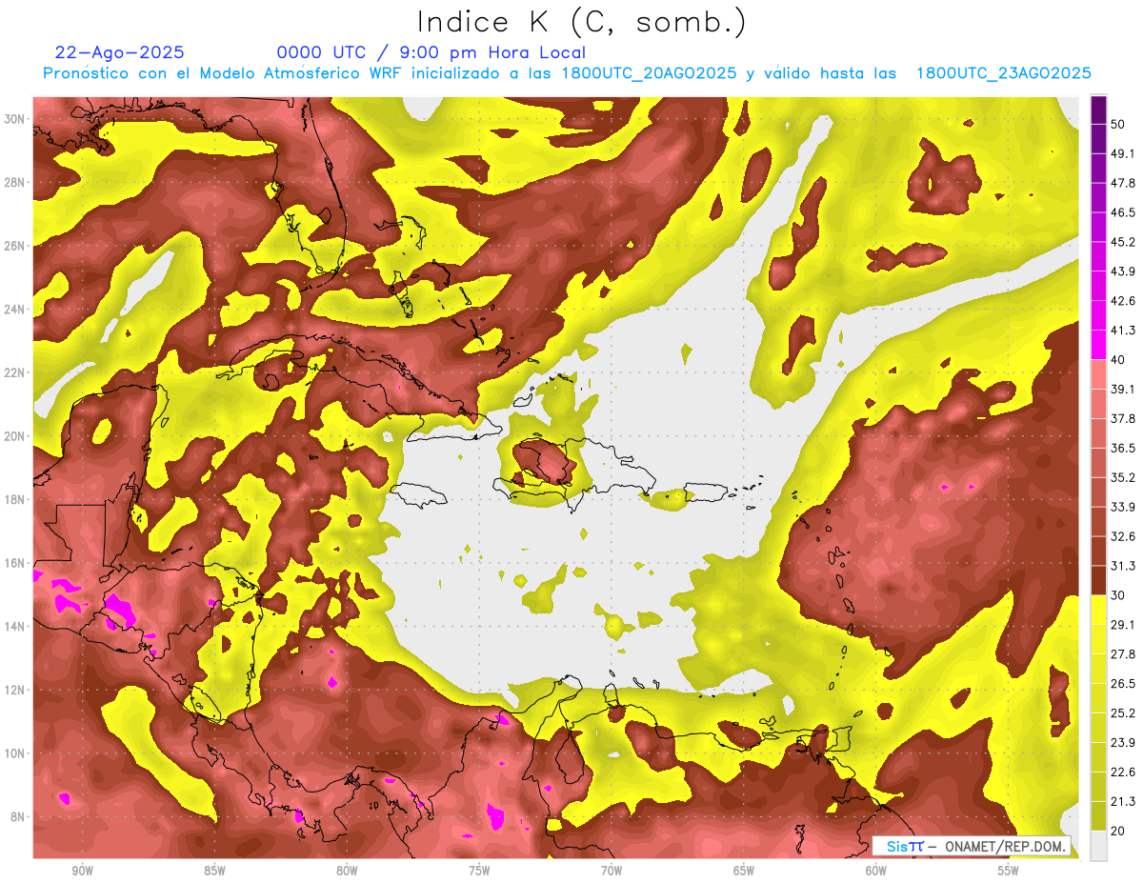Click the color bar label "29.1"
Screen dimensions: 1143x883
click(1123, 625)
